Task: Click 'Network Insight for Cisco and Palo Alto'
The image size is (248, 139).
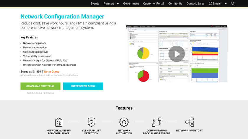Action: 45,60
